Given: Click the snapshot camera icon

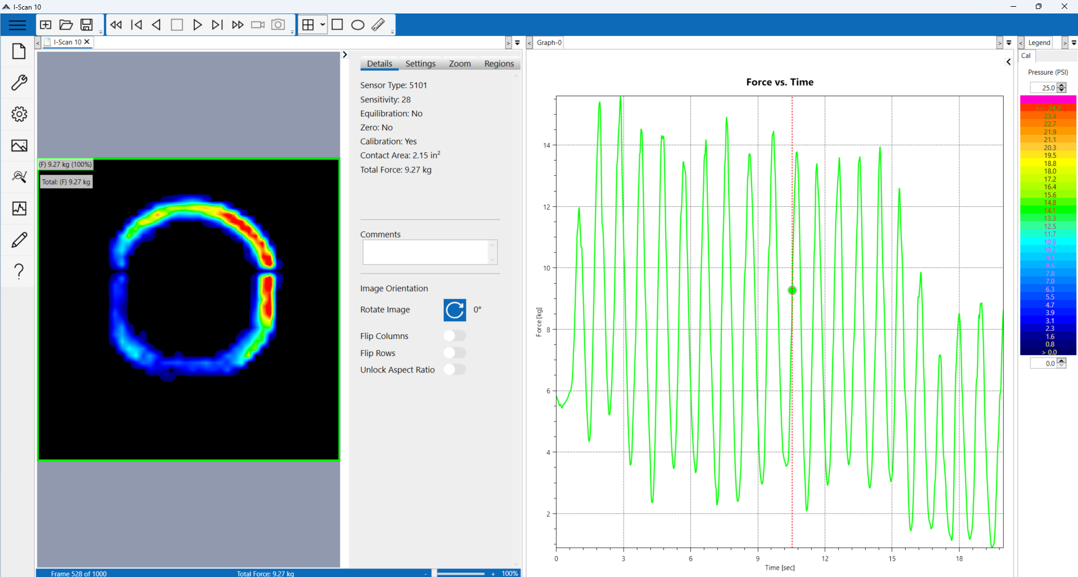Looking at the screenshot, I should point(278,25).
